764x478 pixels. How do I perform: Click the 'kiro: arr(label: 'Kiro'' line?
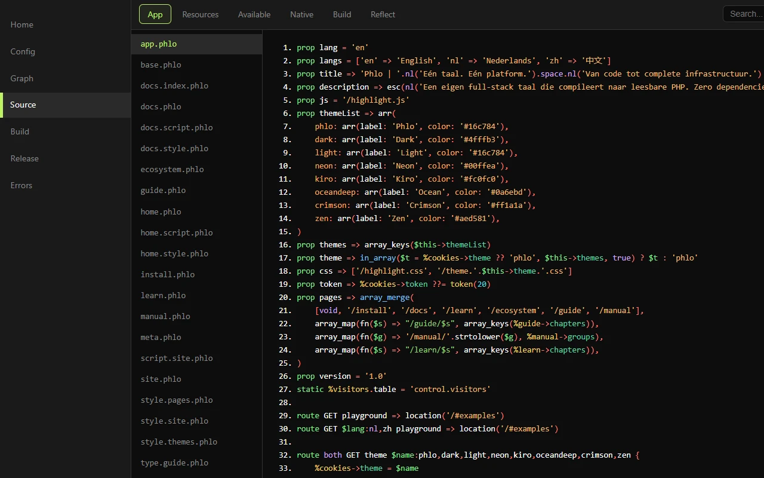pyautogui.click(x=412, y=179)
